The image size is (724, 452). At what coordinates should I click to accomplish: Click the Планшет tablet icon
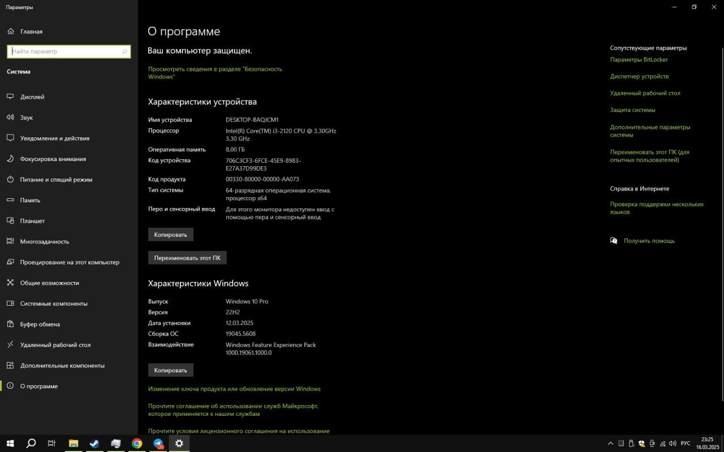pyautogui.click(x=10, y=221)
